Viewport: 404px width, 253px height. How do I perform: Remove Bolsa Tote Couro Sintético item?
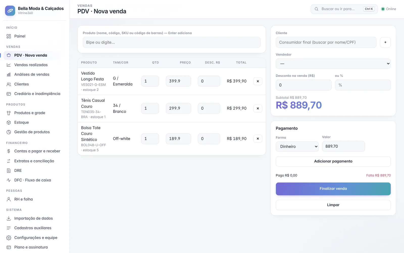pyautogui.click(x=258, y=139)
